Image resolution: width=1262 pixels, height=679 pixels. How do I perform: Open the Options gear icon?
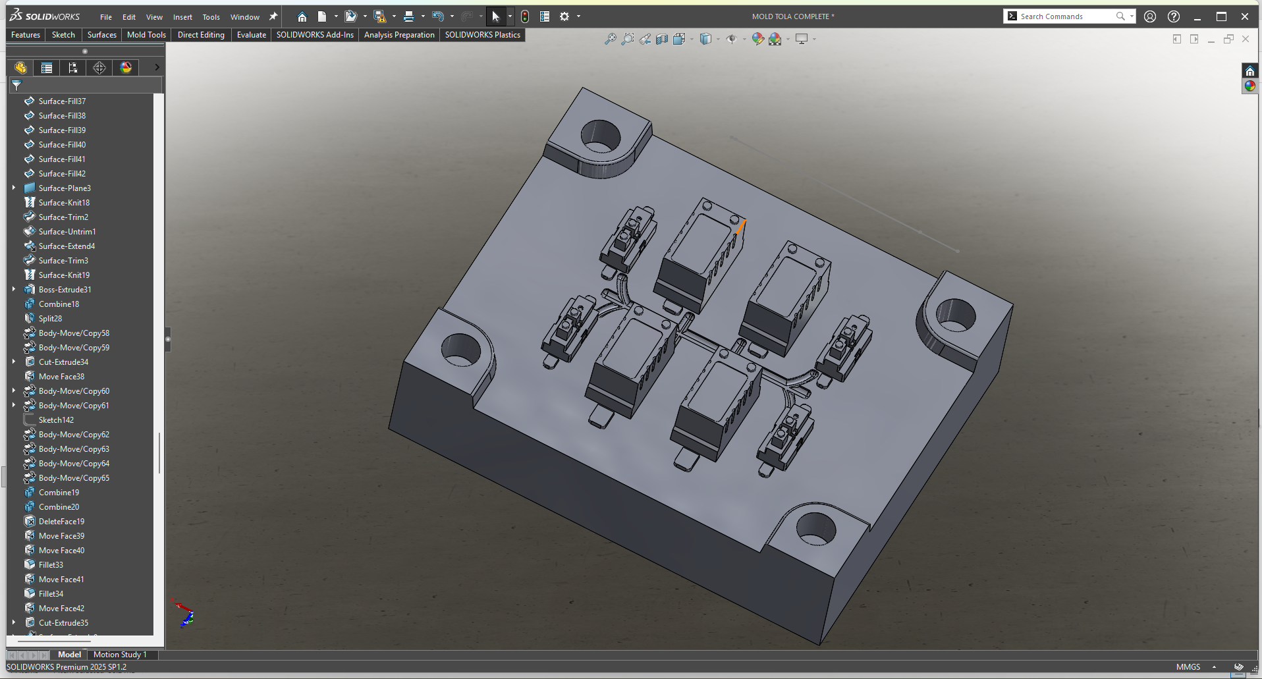[x=564, y=16]
